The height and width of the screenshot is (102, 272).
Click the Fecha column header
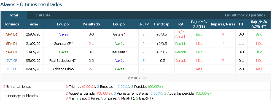[33, 24]
